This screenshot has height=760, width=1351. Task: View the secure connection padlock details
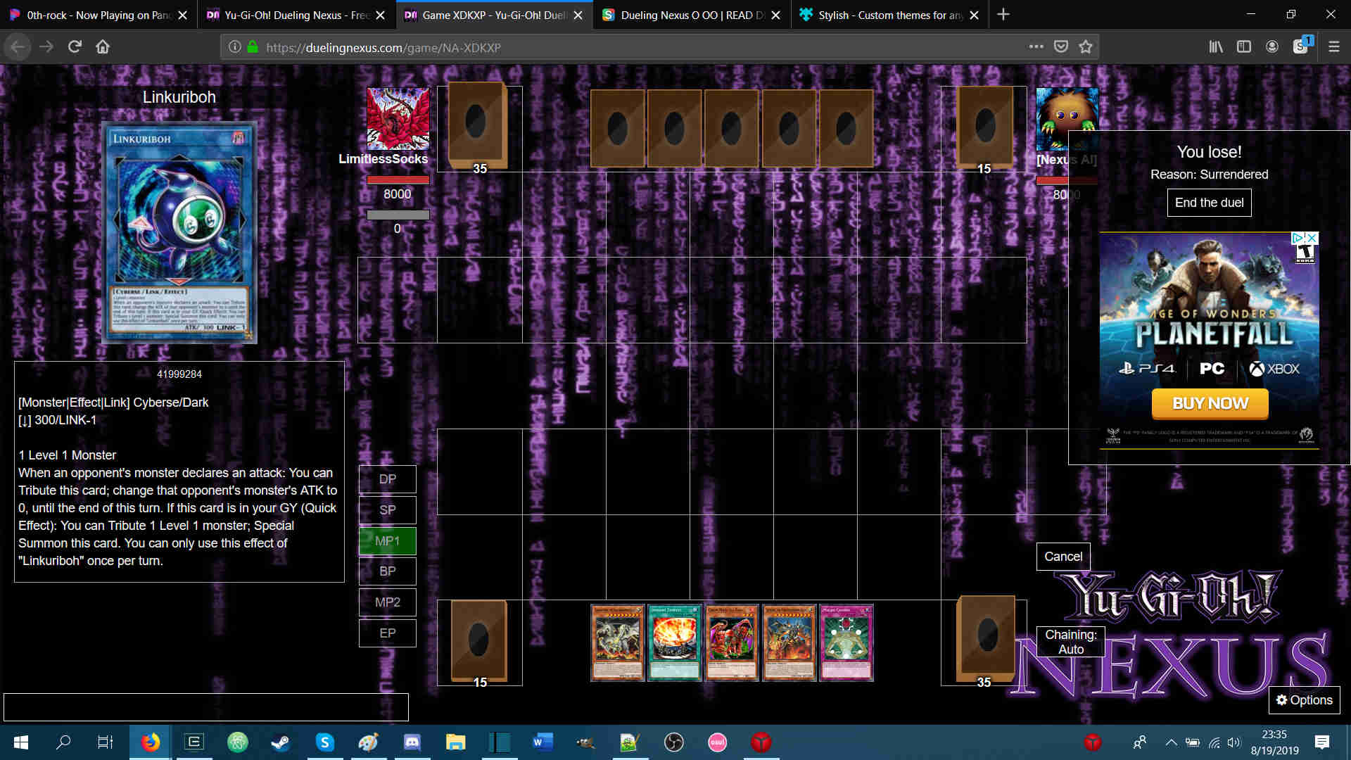253,47
